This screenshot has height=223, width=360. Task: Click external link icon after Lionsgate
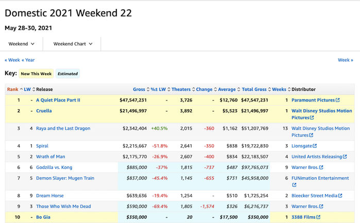click(x=315, y=146)
